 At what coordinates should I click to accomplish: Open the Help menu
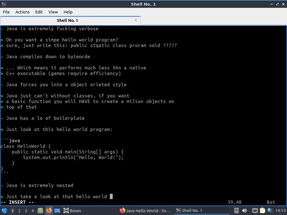tap(68, 12)
